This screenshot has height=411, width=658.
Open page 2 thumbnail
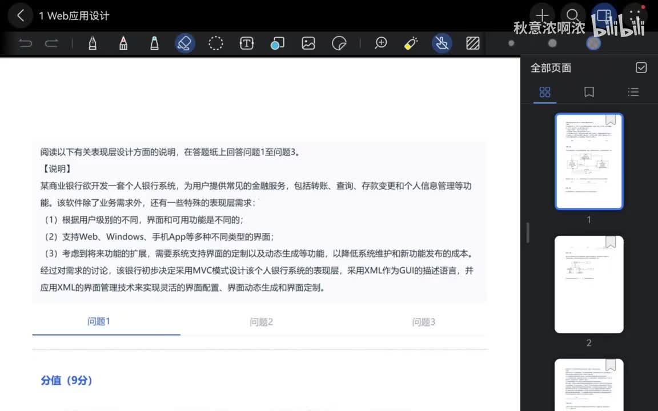tap(589, 284)
